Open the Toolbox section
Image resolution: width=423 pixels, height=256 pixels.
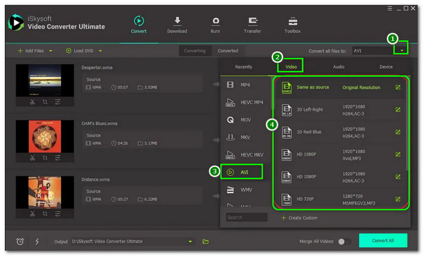[x=292, y=21]
